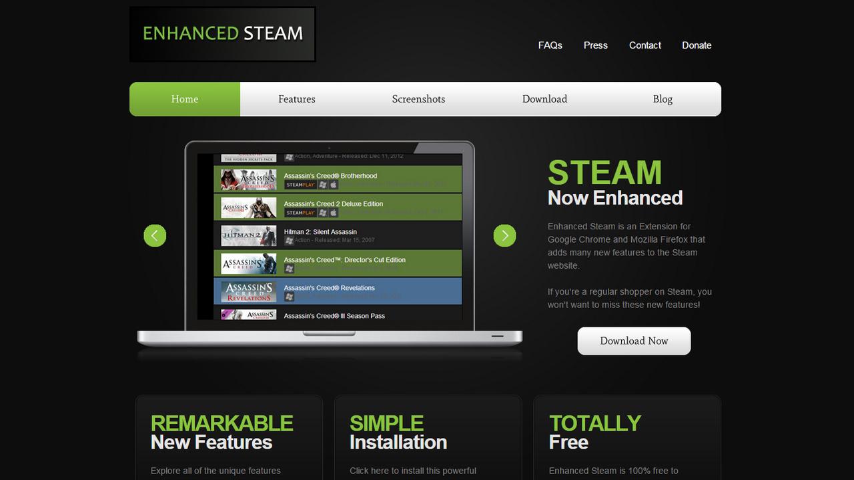Click Windows icon in Revelations row
Image resolution: width=854 pixels, height=480 pixels.
[x=289, y=297]
